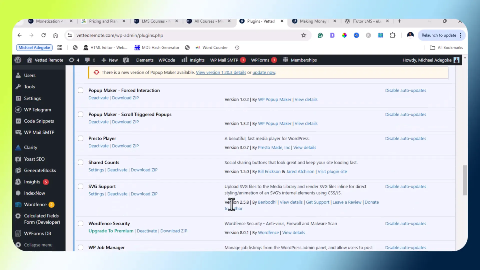Open the comments bubble in admin bar
The width and height of the screenshot is (480, 270).
pyautogui.click(x=90, y=60)
